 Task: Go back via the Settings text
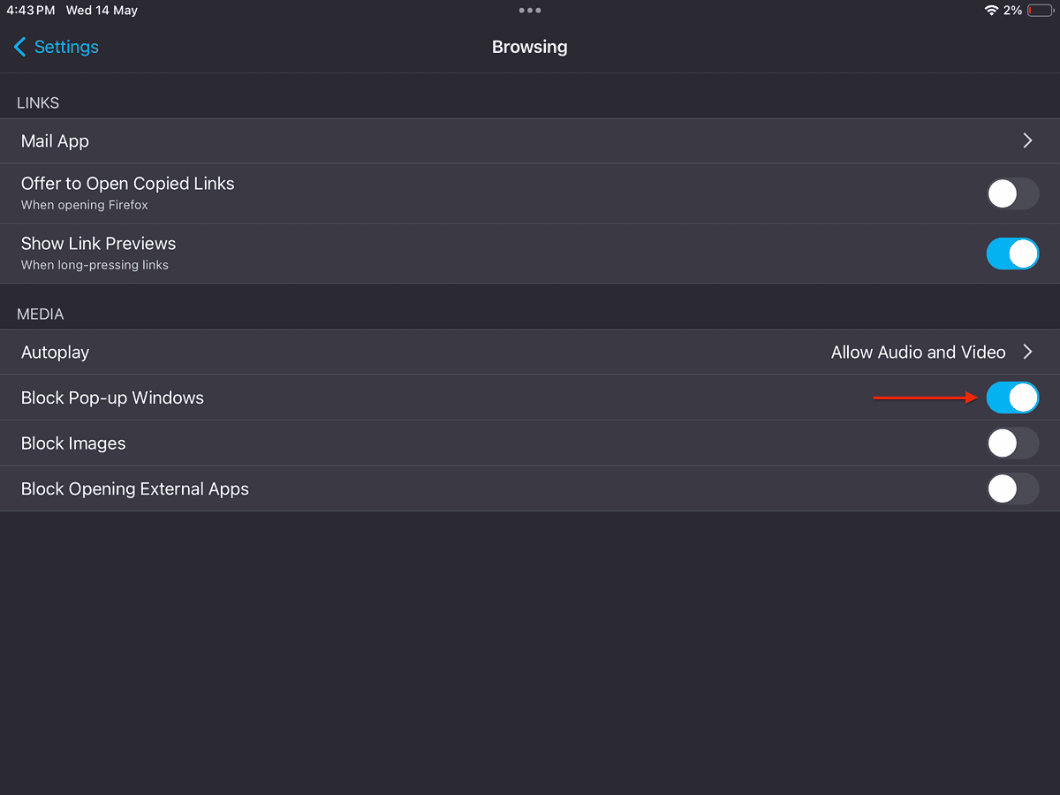click(66, 47)
